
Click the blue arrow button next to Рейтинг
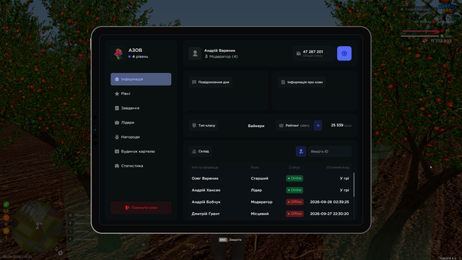318,126
